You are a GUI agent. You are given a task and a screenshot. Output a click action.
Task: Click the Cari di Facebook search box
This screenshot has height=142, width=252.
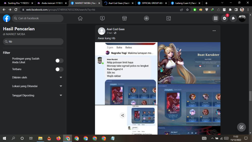(x=38, y=18)
